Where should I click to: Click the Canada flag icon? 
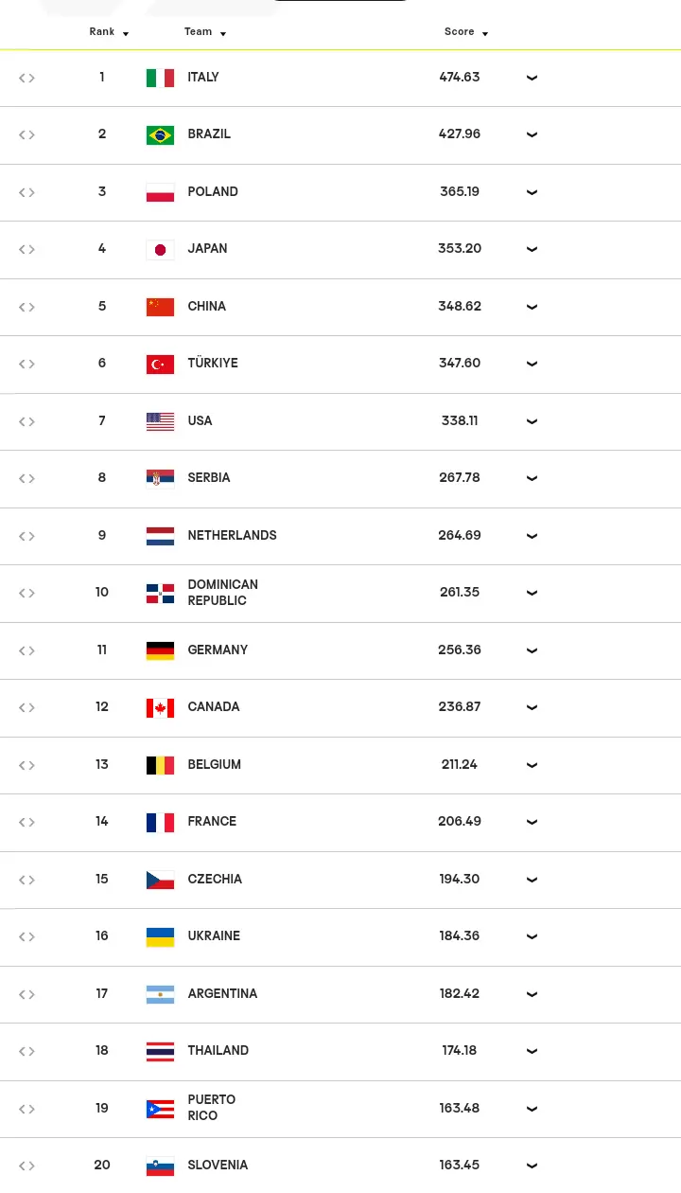160,707
